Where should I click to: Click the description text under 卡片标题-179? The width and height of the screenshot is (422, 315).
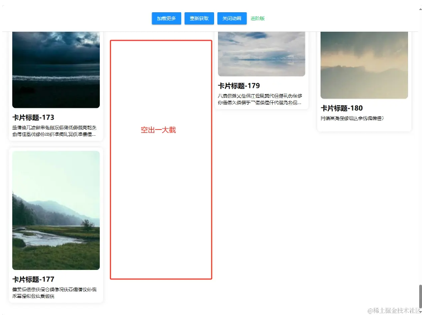[x=260, y=99]
